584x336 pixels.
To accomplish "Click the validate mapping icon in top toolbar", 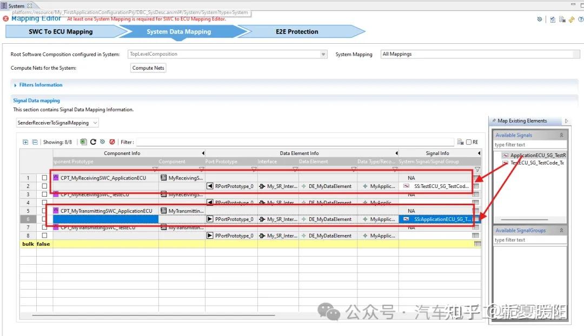I will [552, 19].
